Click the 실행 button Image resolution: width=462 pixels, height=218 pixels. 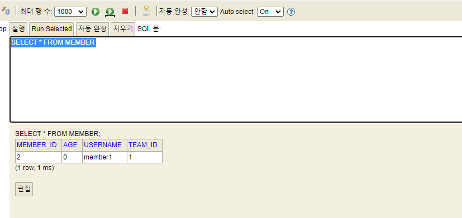tap(18, 29)
